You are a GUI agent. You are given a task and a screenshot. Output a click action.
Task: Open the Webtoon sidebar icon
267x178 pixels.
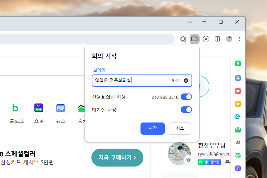[238, 155]
